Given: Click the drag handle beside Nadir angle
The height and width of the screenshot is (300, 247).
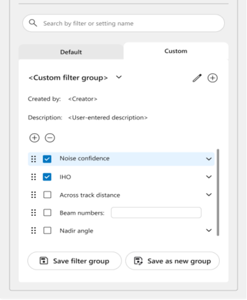Looking at the screenshot, I should point(34,230).
